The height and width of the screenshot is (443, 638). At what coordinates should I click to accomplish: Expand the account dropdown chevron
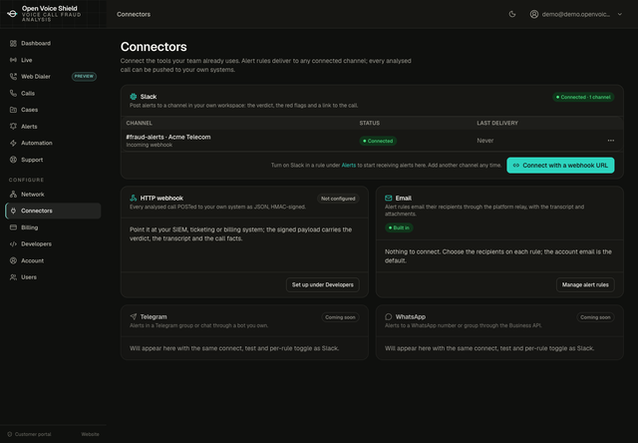(x=620, y=14)
